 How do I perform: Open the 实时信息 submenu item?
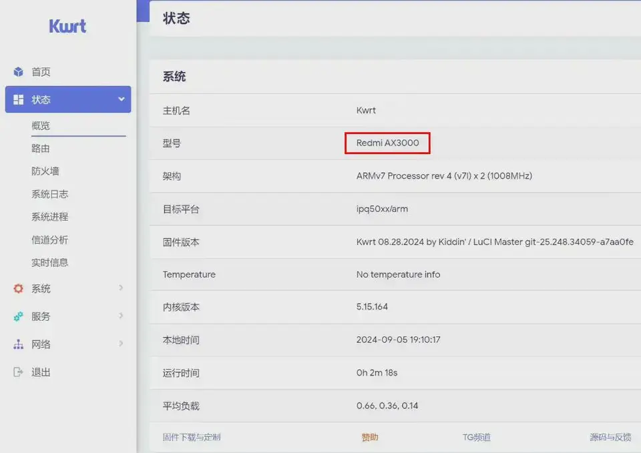[x=50, y=263]
